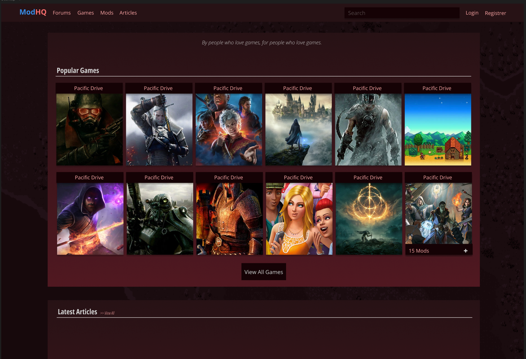The width and height of the screenshot is (526, 359).
Task: Click the Popular Games heading
Action: click(78, 70)
